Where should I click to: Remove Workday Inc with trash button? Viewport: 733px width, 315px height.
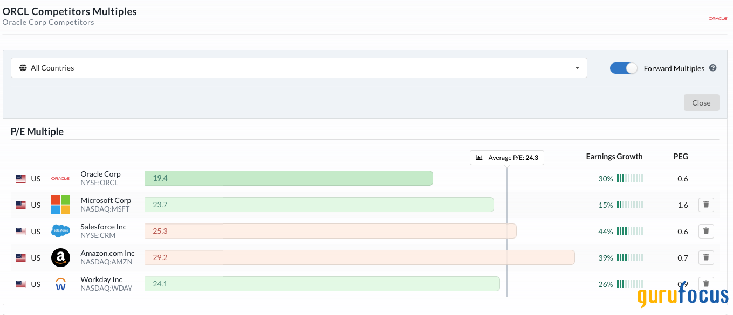(x=706, y=283)
